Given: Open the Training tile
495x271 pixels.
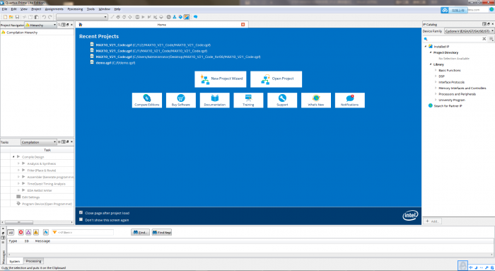Looking at the screenshot, I should click(248, 100).
